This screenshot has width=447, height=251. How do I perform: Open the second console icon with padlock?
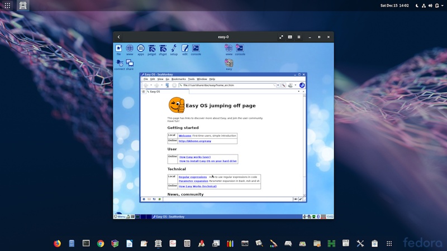coord(240,50)
